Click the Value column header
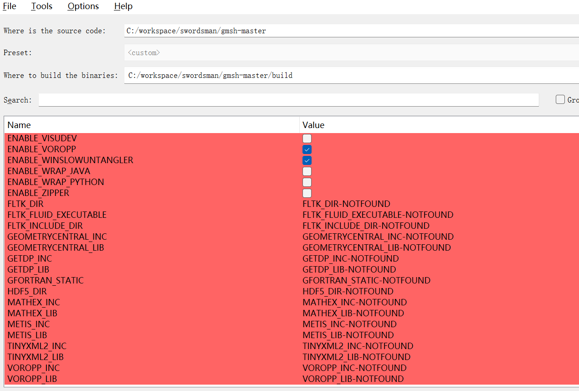The image size is (579, 391). (x=439, y=125)
